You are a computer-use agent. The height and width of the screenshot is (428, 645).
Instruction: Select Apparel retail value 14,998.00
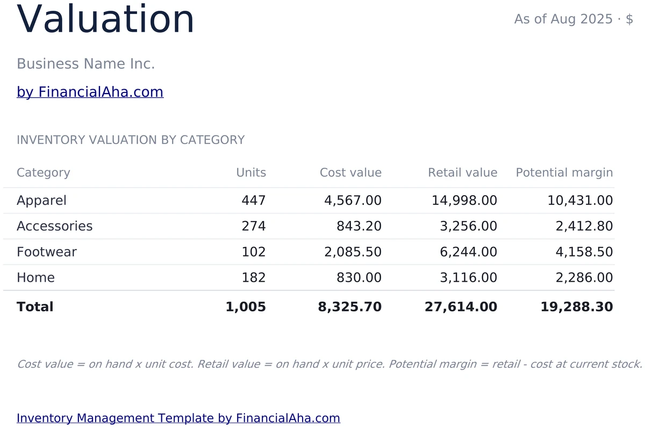click(464, 201)
